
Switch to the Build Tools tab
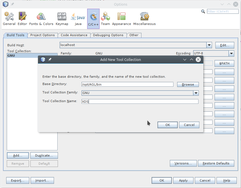[15, 35]
